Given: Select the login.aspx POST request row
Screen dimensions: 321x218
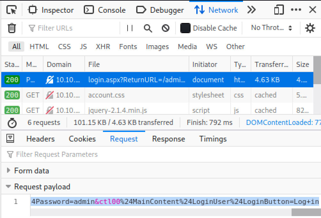Looking at the screenshot, I should pos(157,80).
